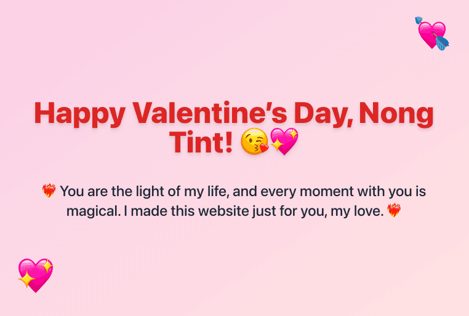Click the flaming heart before "You are"
469x316 pixels.
49,192
